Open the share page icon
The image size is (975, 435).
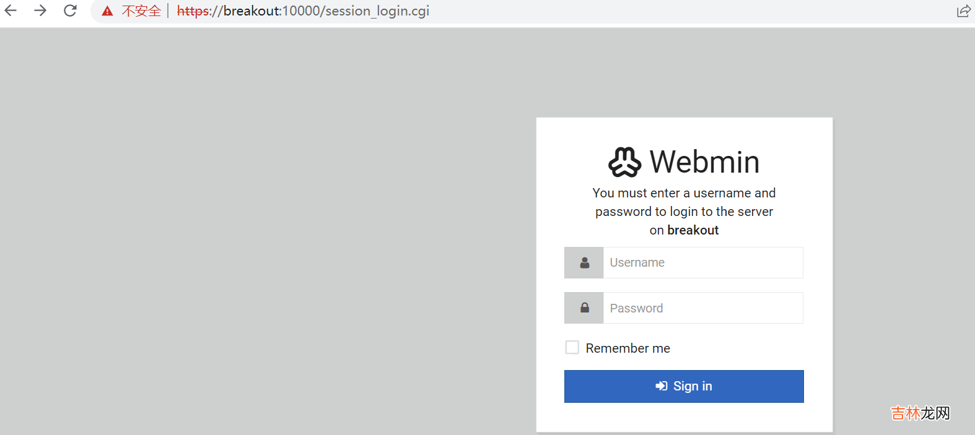pyautogui.click(x=963, y=11)
